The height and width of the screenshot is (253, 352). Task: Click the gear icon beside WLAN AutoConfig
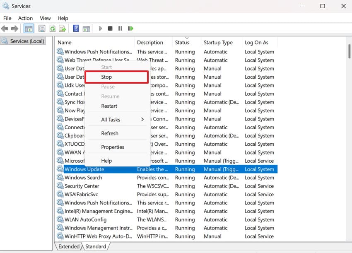(x=60, y=219)
